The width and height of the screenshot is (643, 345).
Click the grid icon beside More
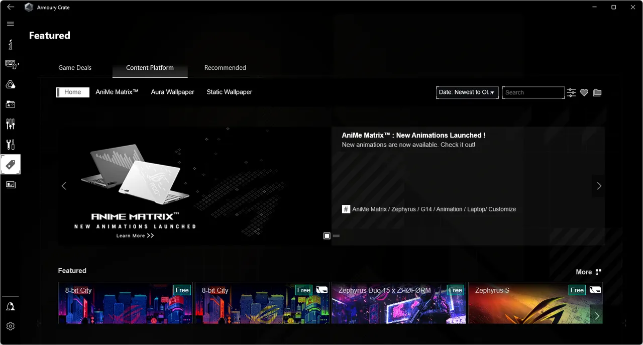click(598, 272)
